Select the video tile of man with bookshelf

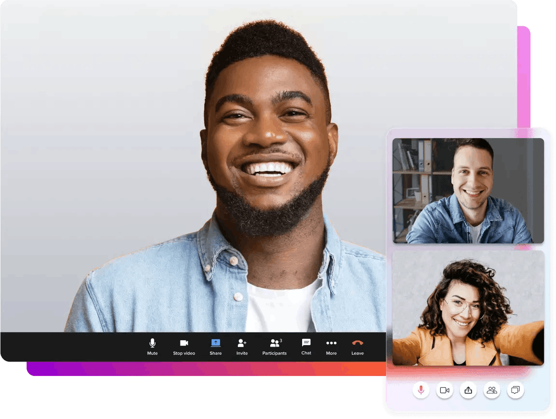468,191
